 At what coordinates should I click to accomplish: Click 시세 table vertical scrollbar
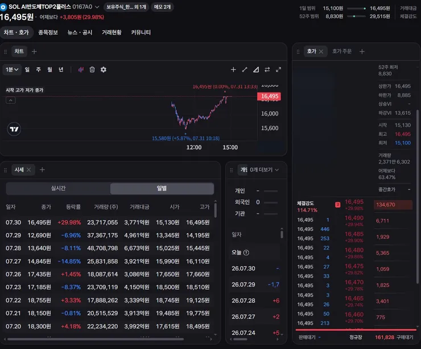(x=215, y=210)
